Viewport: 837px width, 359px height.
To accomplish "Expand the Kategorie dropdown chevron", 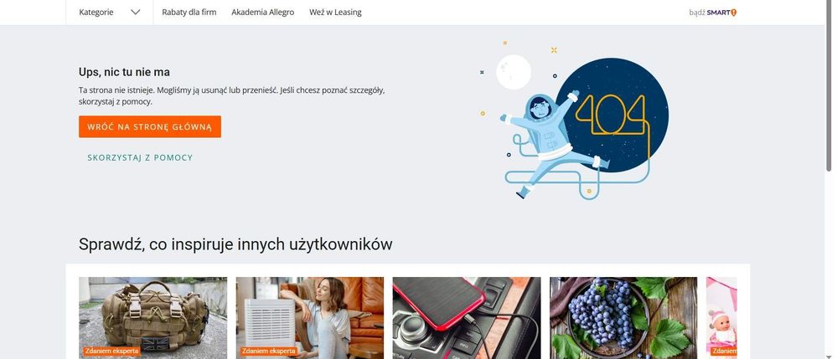I will 136,13.
